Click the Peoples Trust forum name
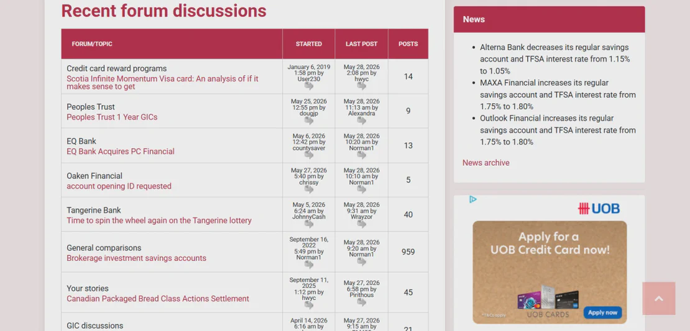The height and width of the screenshot is (331, 690). [x=91, y=107]
